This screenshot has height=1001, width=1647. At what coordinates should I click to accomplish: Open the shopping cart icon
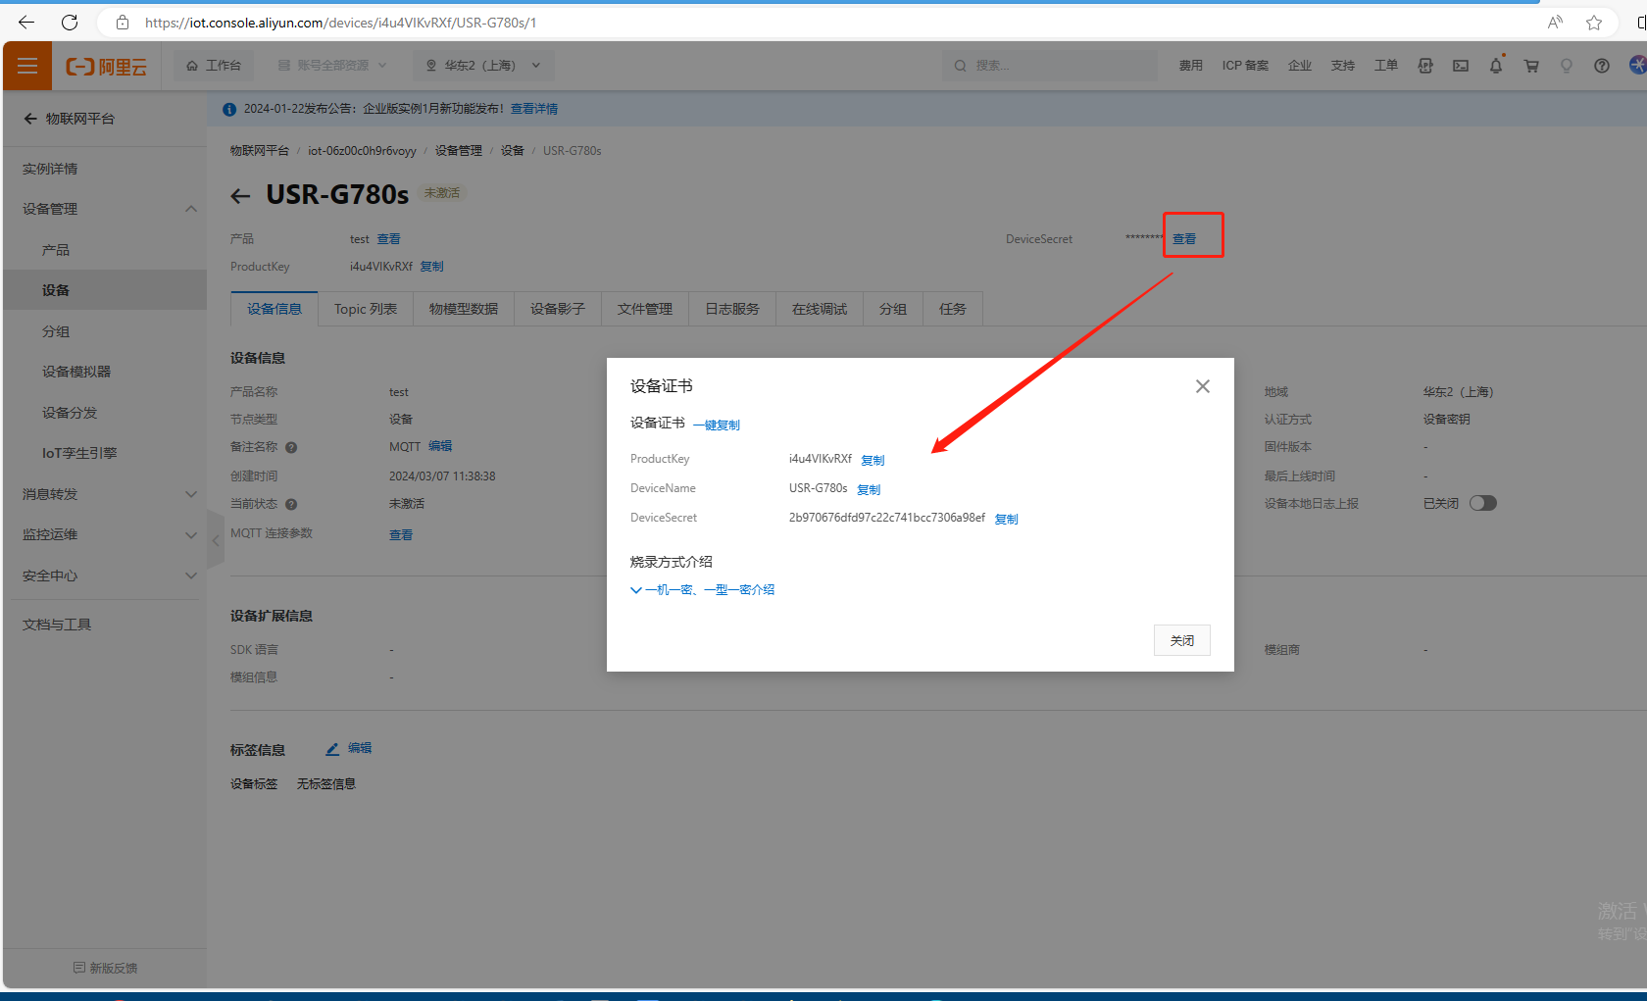click(1531, 66)
